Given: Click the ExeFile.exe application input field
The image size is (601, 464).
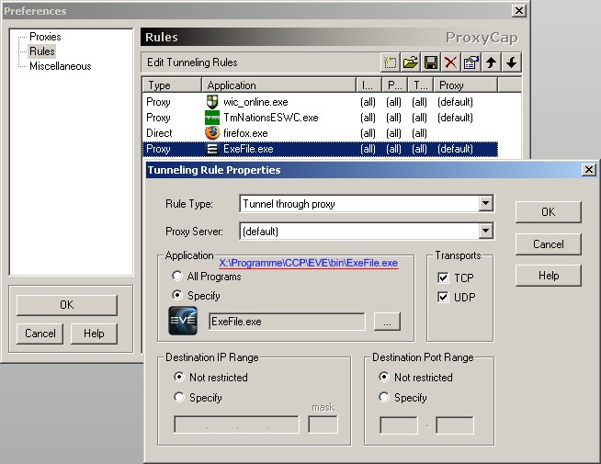Looking at the screenshot, I should [x=287, y=322].
